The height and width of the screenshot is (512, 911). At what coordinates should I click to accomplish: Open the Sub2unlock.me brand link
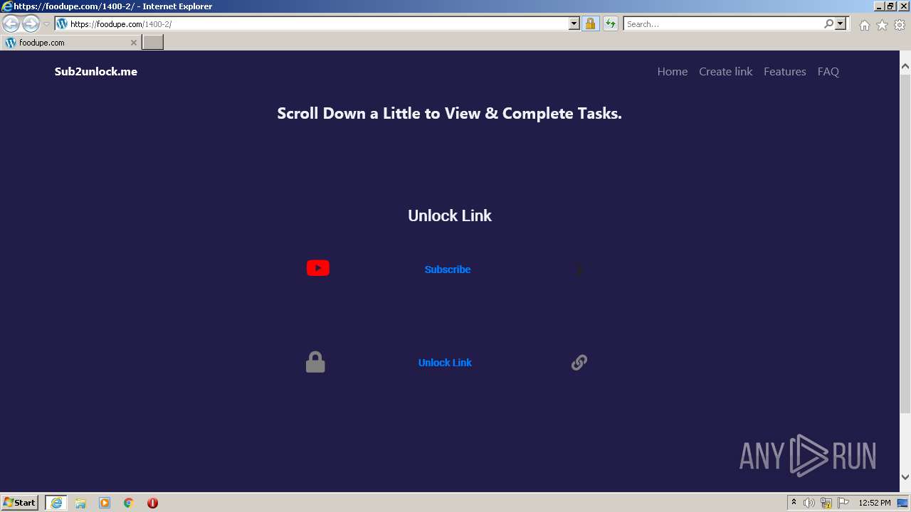coord(96,71)
